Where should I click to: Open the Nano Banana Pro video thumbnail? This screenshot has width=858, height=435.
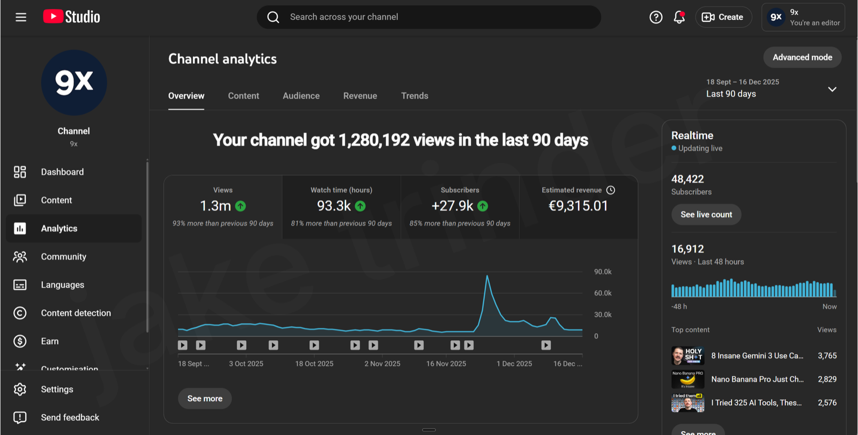click(x=688, y=379)
